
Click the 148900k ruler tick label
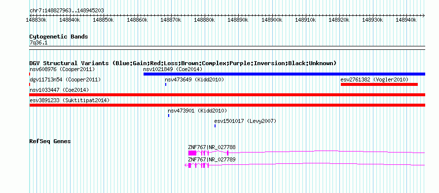(272, 20)
